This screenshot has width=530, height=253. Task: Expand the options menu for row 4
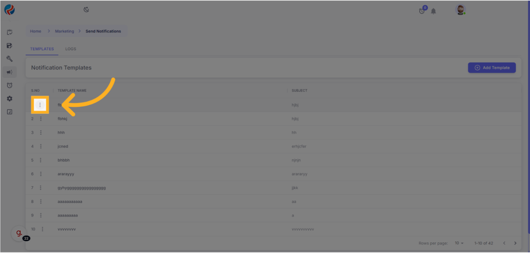point(41,146)
